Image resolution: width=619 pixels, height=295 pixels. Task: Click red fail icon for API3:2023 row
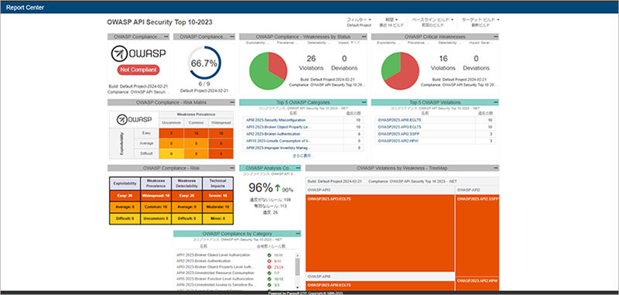click(x=269, y=267)
